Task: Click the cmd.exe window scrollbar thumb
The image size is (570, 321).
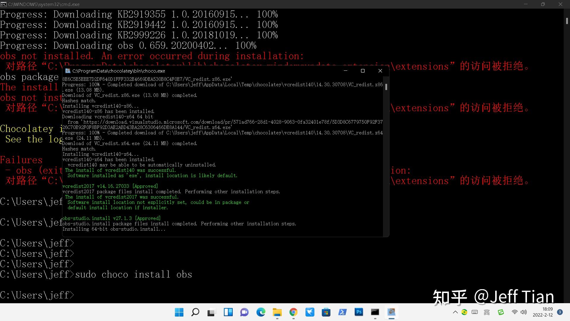Action: [567, 21]
